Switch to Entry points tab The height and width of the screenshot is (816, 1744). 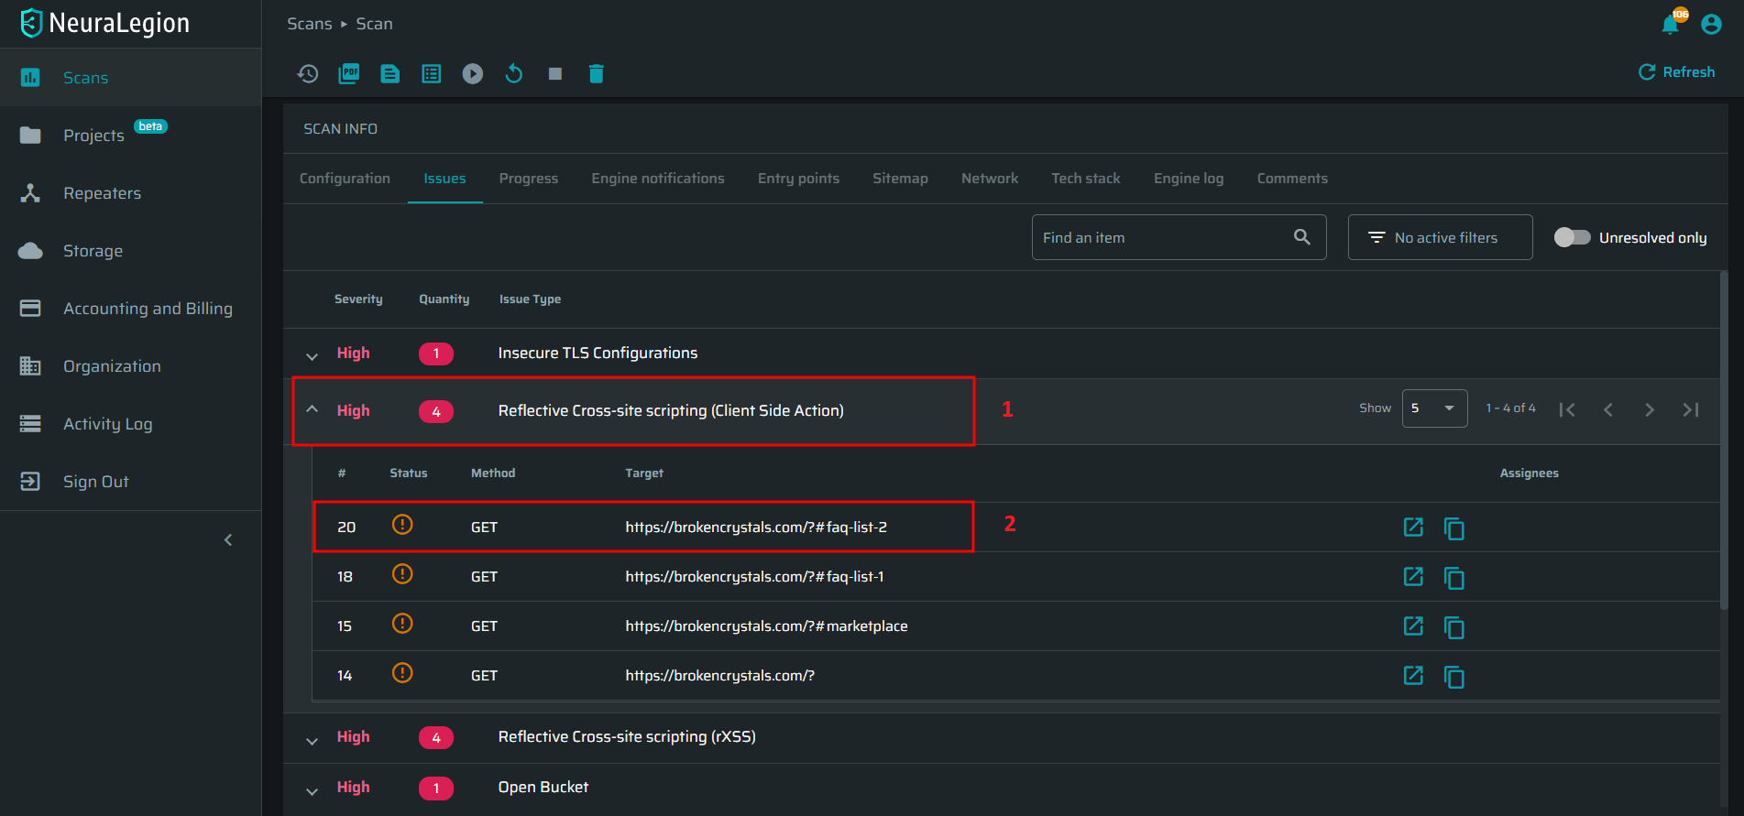(x=798, y=179)
